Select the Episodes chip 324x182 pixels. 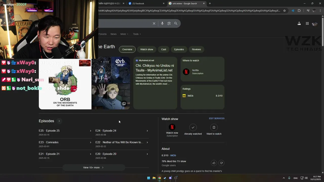pos(179,49)
